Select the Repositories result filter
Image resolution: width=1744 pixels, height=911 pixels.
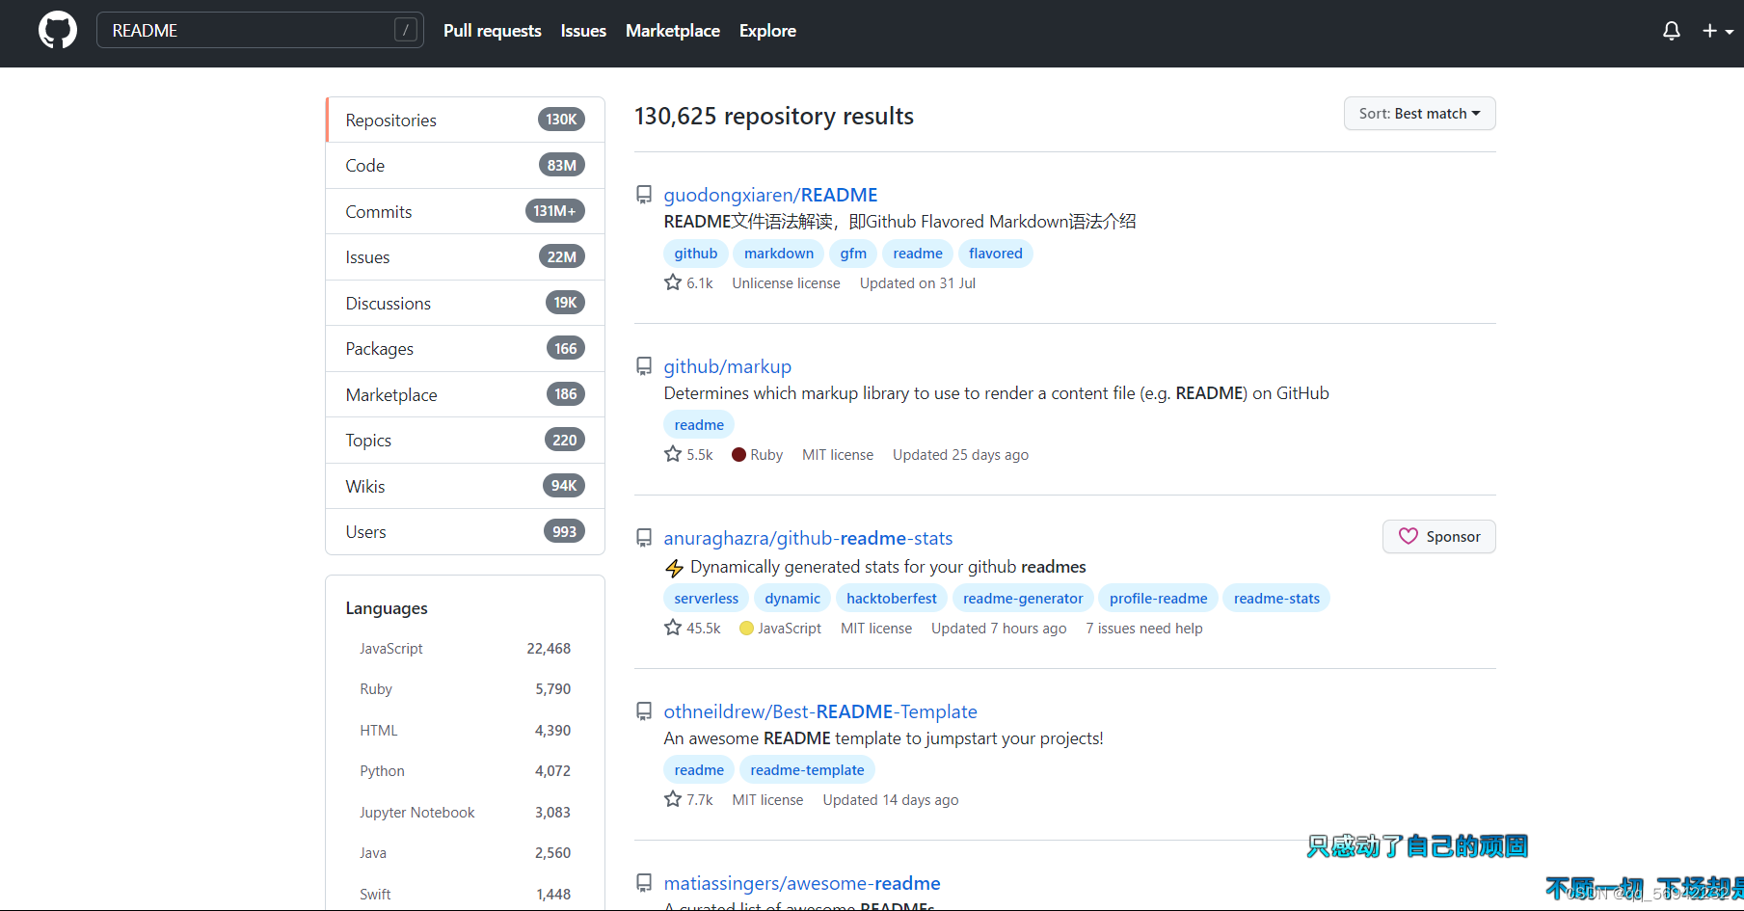pyautogui.click(x=466, y=120)
